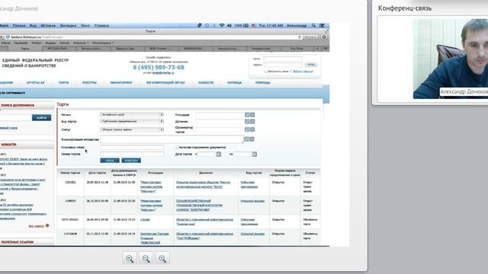Go to МОНИТОРИНГ in site navigation
The image size is (488, 274).
(121, 83)
